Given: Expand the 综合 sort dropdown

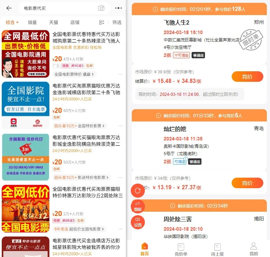Looking at the screenshot, I should [x=12, y=22].
